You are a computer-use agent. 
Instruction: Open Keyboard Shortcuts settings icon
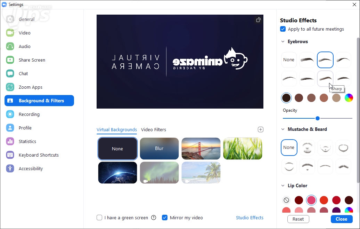(10, 155)
